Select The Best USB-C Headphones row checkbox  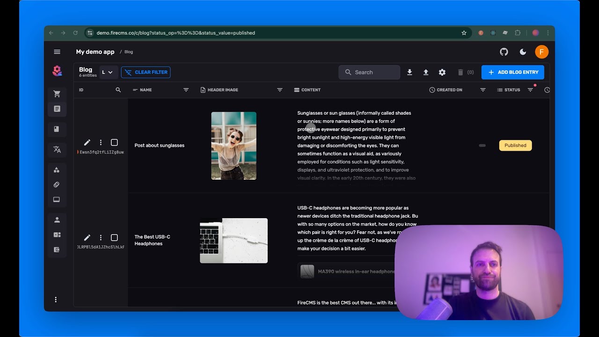[114, 238]
